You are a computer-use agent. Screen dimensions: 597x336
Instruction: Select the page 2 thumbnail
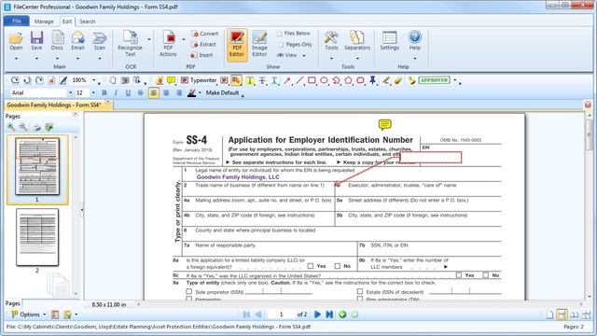(x=37, y=237)
